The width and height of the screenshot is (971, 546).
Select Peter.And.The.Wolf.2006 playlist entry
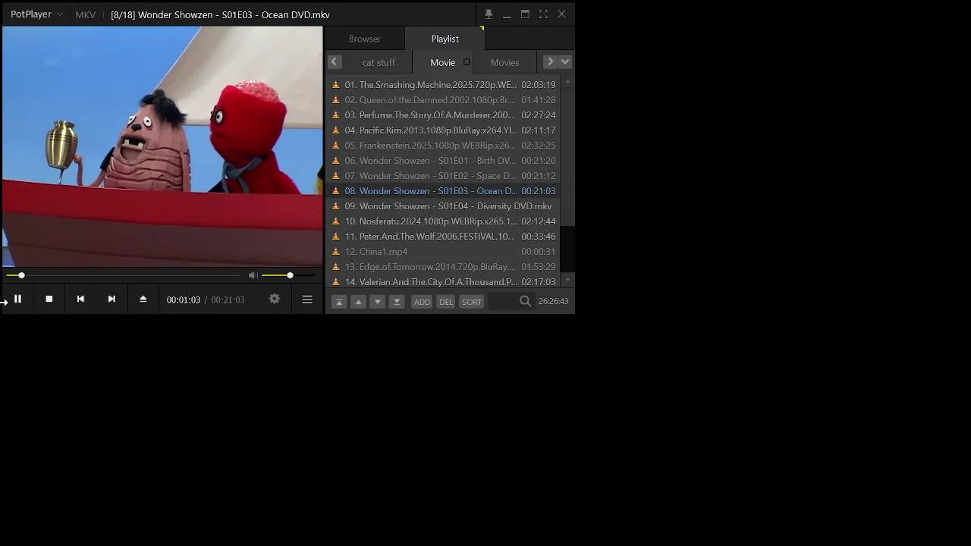click(x=443, y=237)
